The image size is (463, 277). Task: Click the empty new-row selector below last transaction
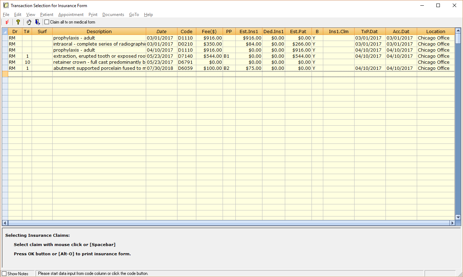5,74
